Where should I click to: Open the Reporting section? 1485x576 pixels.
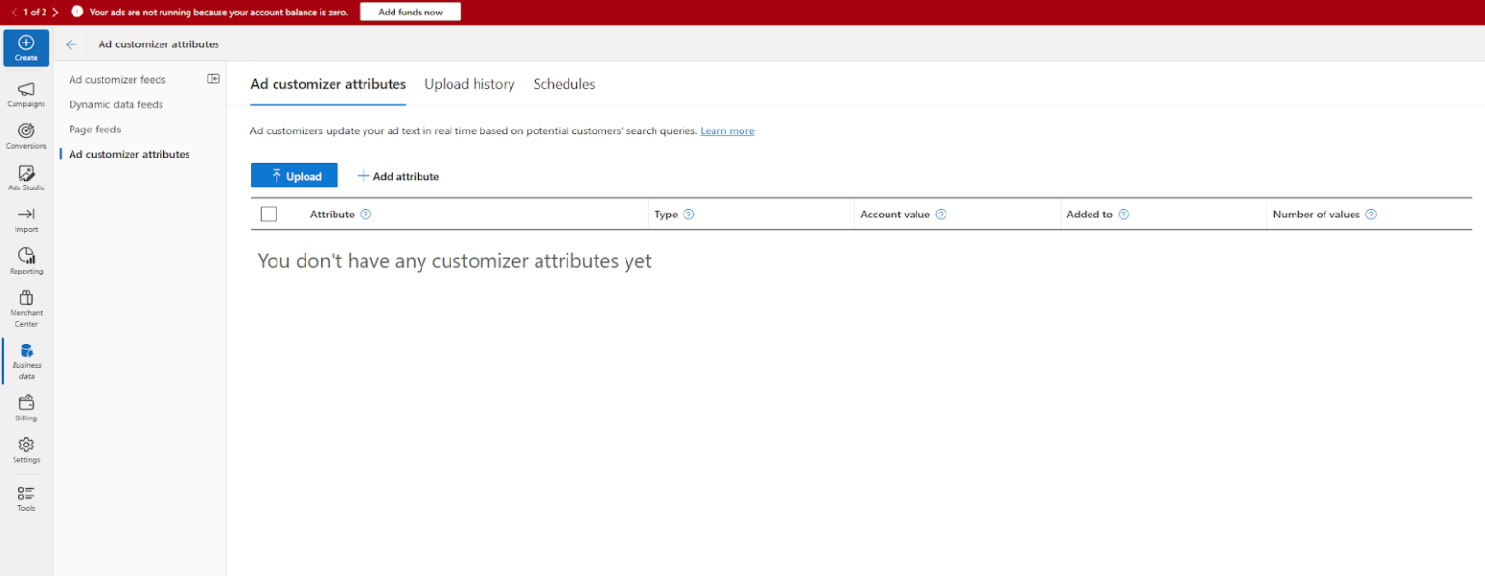pos(26,257)
